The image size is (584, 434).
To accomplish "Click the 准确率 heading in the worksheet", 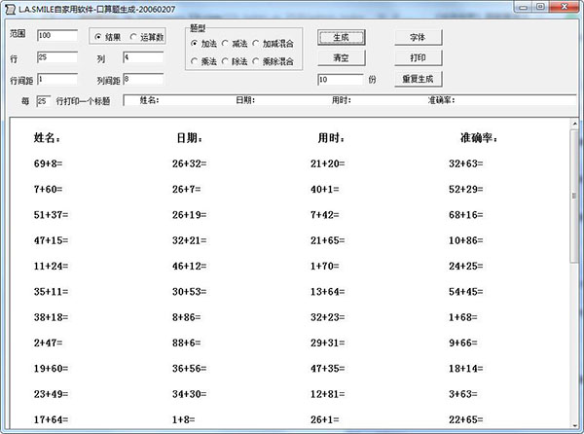I will click(x=479, y=138).
